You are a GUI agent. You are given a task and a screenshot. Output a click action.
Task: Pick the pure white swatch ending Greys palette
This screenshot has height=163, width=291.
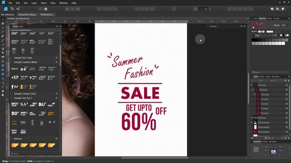pos(283,43)
